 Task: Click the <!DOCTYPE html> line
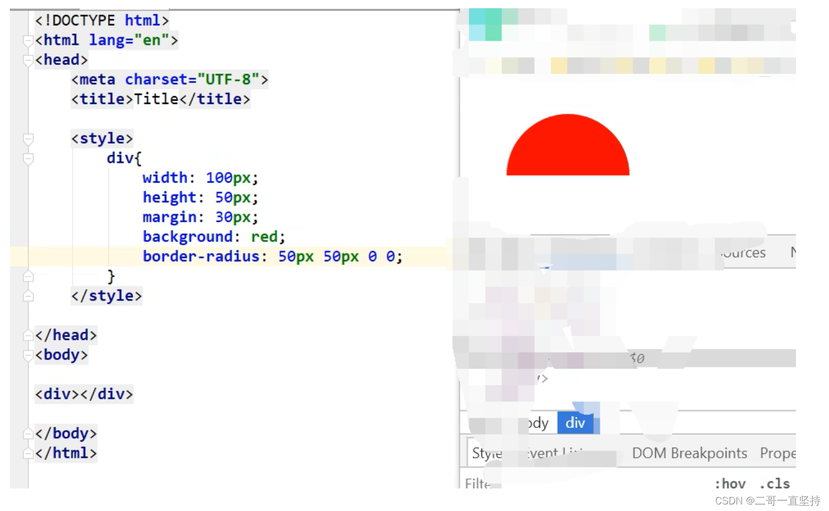102,20
